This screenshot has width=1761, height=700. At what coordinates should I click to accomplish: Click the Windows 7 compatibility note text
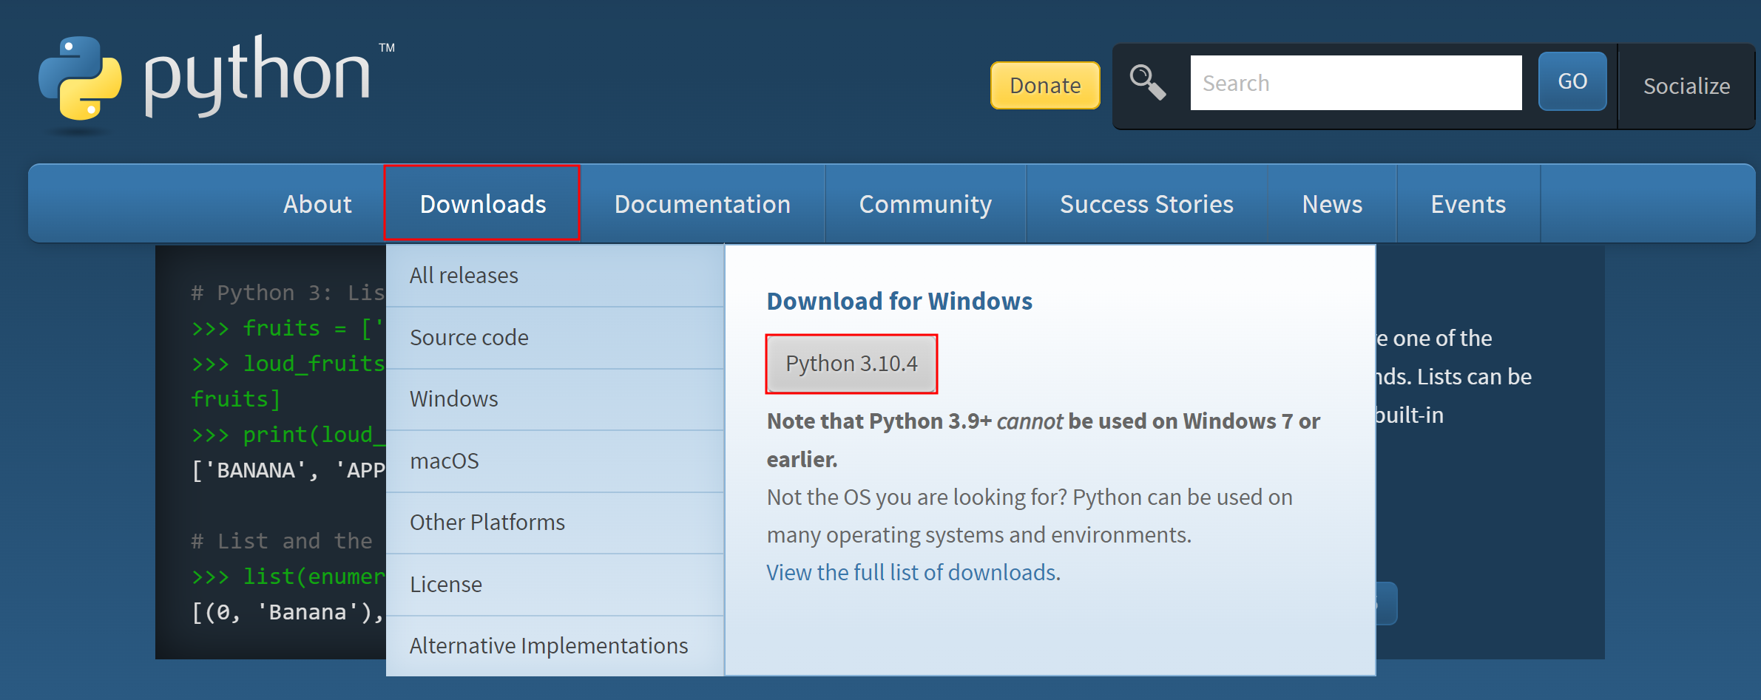(x=1044, y=441)
